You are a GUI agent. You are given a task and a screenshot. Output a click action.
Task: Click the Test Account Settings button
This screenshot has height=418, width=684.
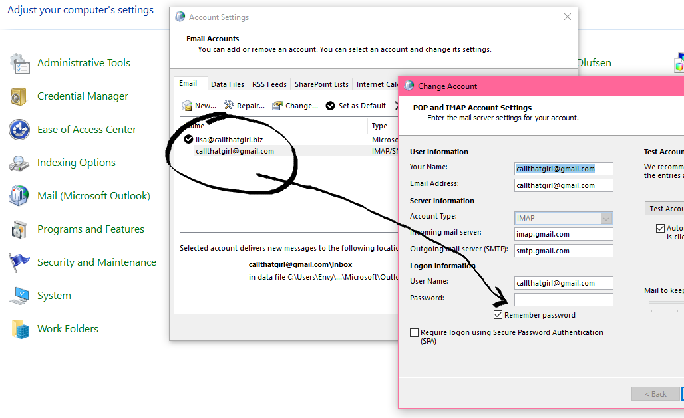click(664, 209)
